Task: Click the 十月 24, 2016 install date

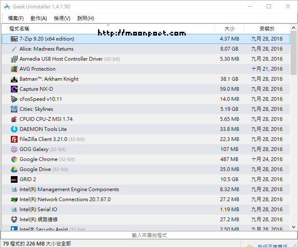Action: pyautogui.click(x=267, y=159)
